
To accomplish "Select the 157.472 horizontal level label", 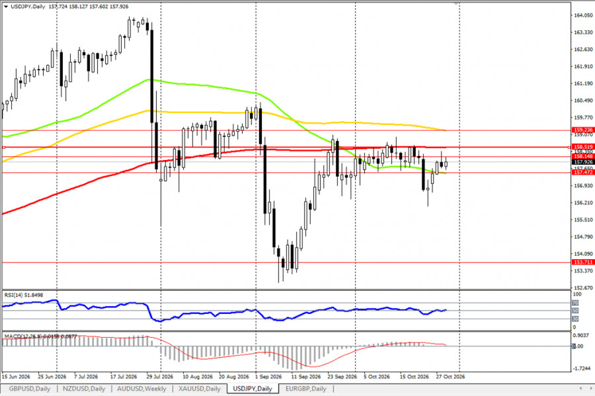I will coord(583,172).
